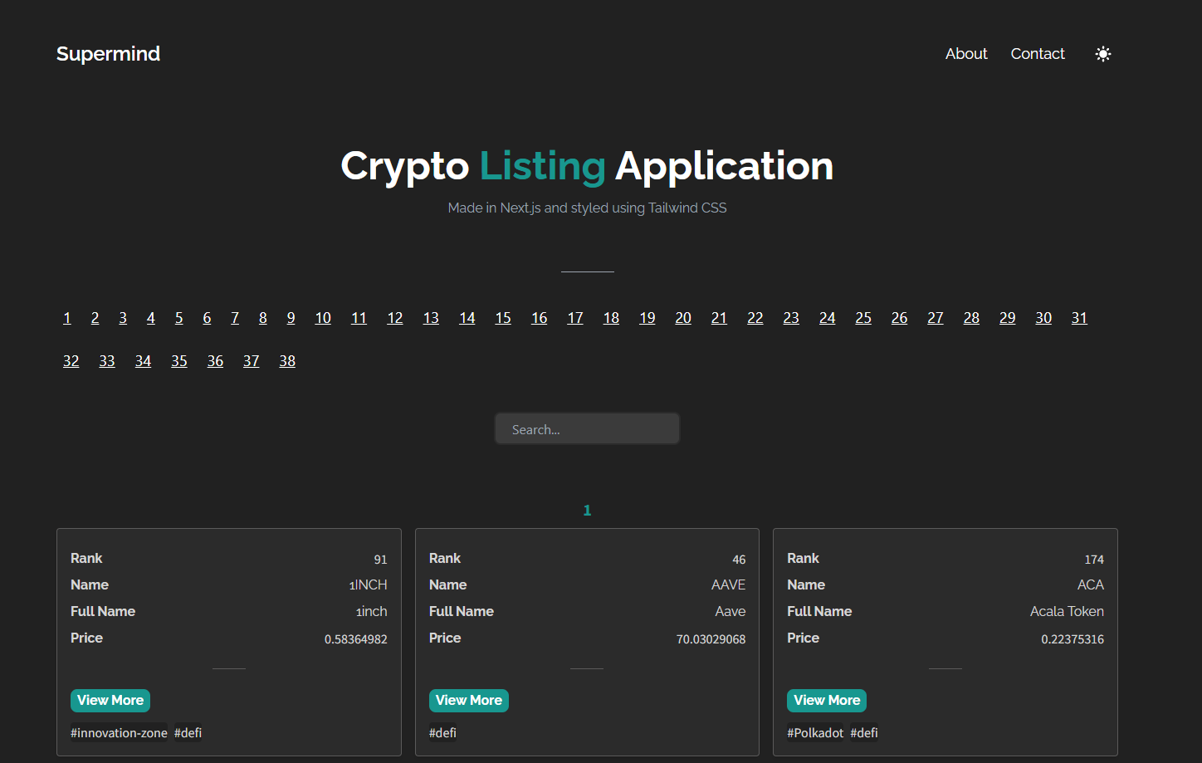
Task: View More details for AAVE
Action: (x=468, y=700)
